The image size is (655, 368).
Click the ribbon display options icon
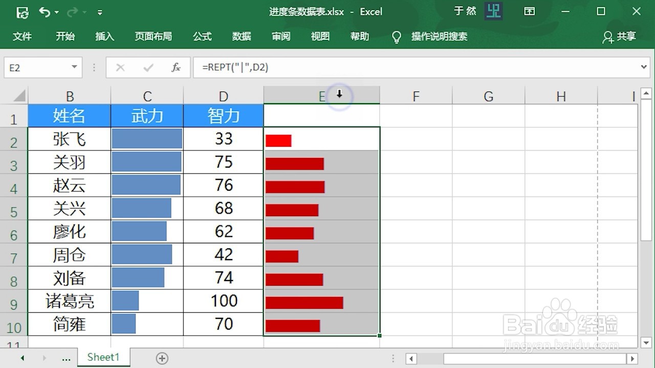coord(530,11)
